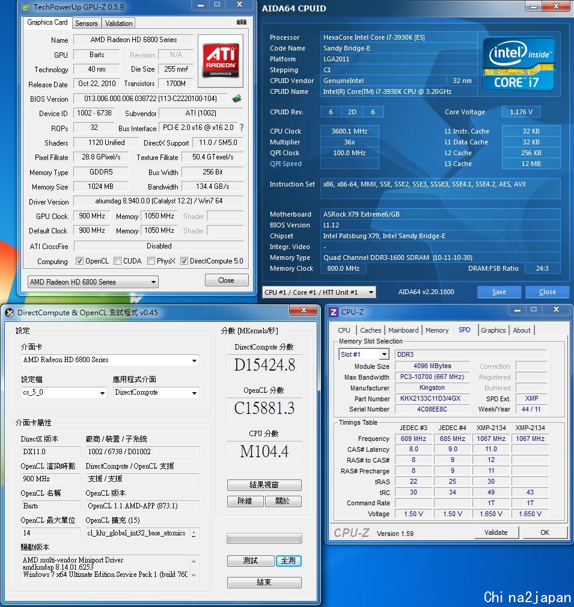The width and height of the screenshot is (574, 607).
Task: Click the OpenCL score C15881.3
Action: pos(264,408)
